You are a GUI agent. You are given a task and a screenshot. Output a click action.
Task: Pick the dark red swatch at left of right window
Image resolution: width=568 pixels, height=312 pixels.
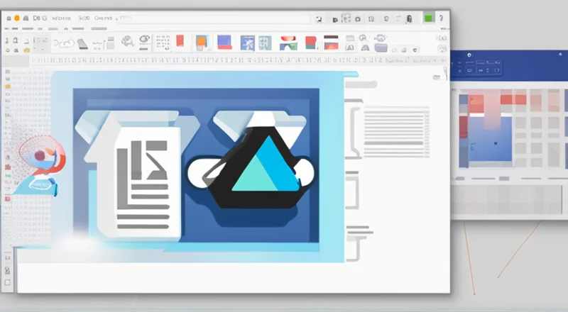pos(464,127)
